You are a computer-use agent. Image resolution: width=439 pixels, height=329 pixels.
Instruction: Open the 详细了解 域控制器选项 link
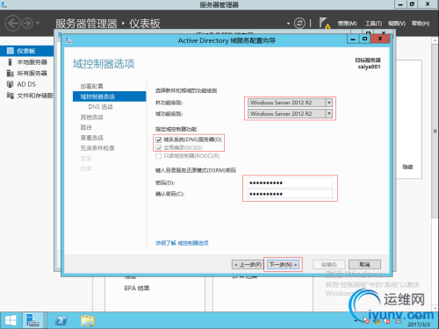[x=182, y=243]
